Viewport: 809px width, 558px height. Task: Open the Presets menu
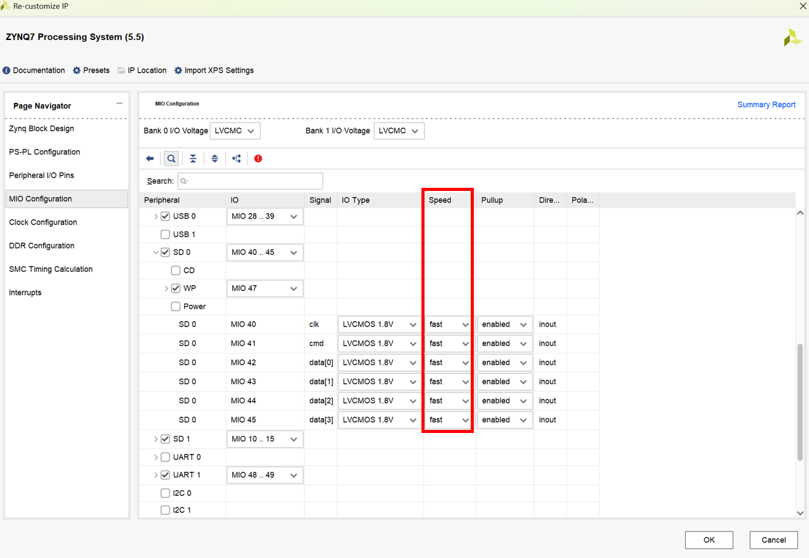coord(91,70)
